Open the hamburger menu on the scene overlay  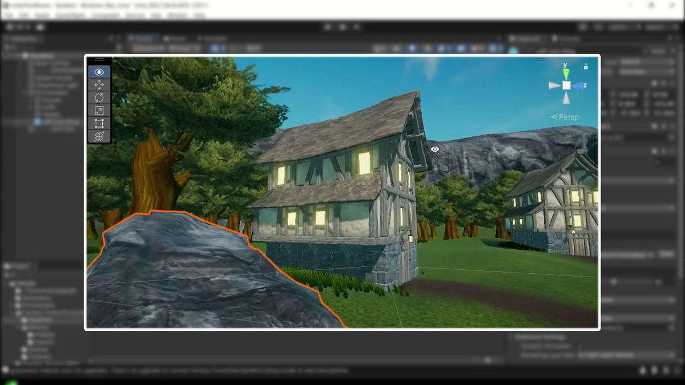pyautogui.click(x=99, y=59)
